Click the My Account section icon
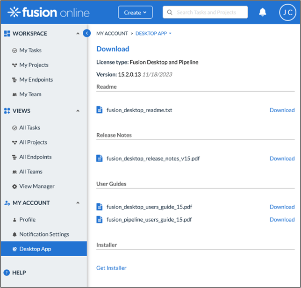 click(7, 203)
